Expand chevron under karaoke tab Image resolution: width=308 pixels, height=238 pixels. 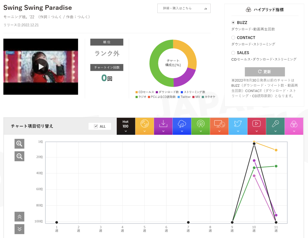(x=275, y=131)
